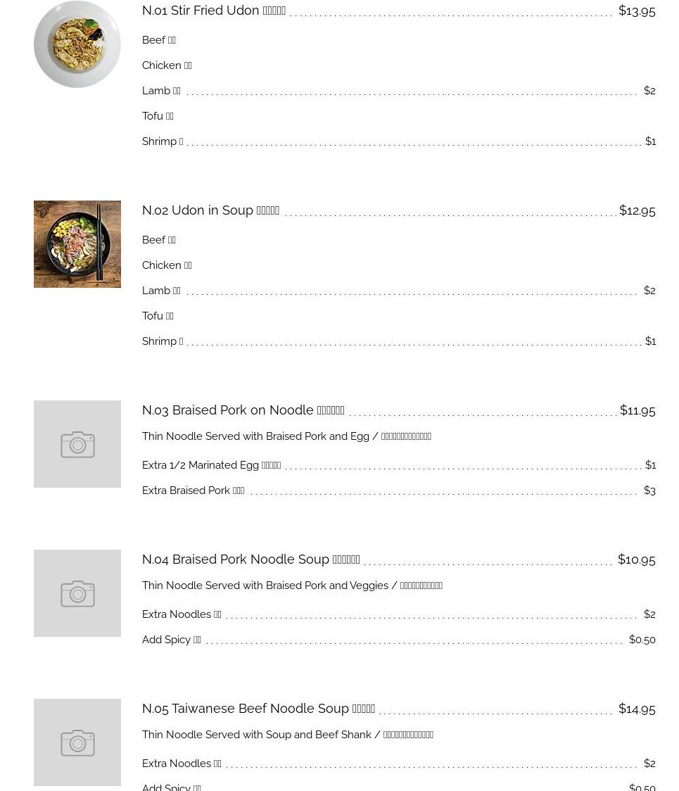This screenshot has width=679, height=791.
Task: Choose Beef option under Stir Fried Udon
Action: click(158, 40)
